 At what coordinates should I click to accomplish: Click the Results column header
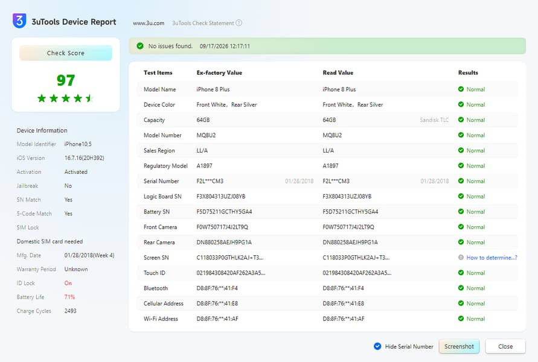[468, 72]
